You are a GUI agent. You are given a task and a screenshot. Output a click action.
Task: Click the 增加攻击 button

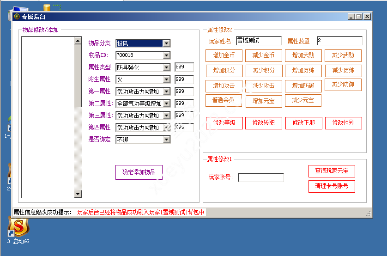coord(224,86)
